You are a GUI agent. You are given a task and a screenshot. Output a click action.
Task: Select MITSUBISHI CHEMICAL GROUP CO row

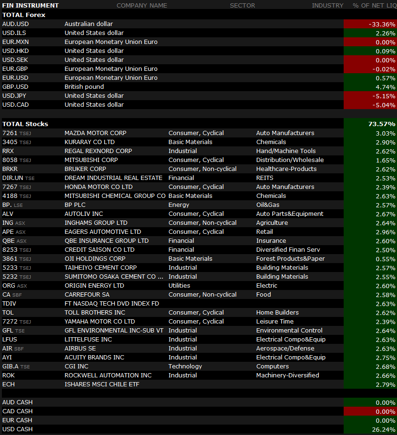click(x=198, y=196)
